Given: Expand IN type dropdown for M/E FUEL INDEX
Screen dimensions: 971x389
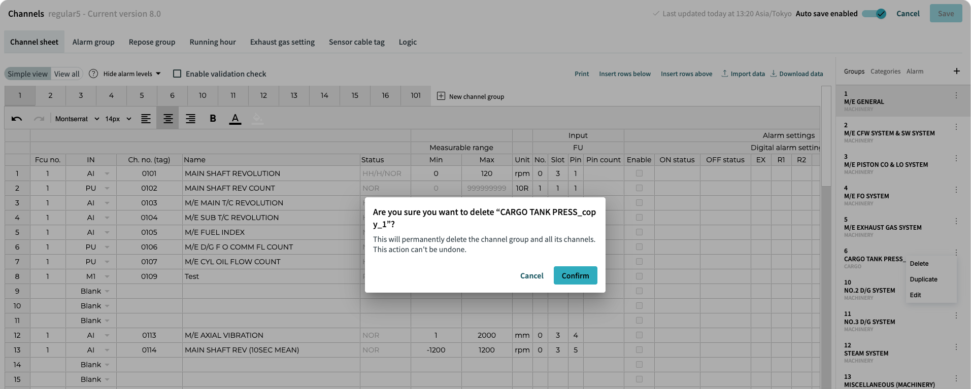Looking at the screenshot, I should point(107,232).
